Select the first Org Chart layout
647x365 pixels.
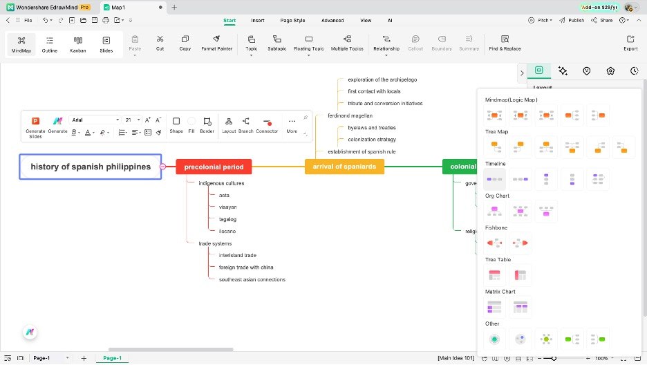[x=494, y=211]
